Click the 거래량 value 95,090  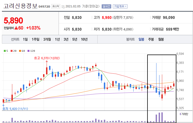point(169,18)
